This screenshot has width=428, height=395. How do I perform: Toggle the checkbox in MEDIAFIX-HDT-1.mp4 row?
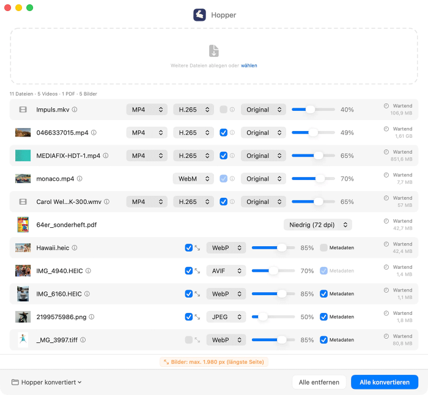point(224,156)
